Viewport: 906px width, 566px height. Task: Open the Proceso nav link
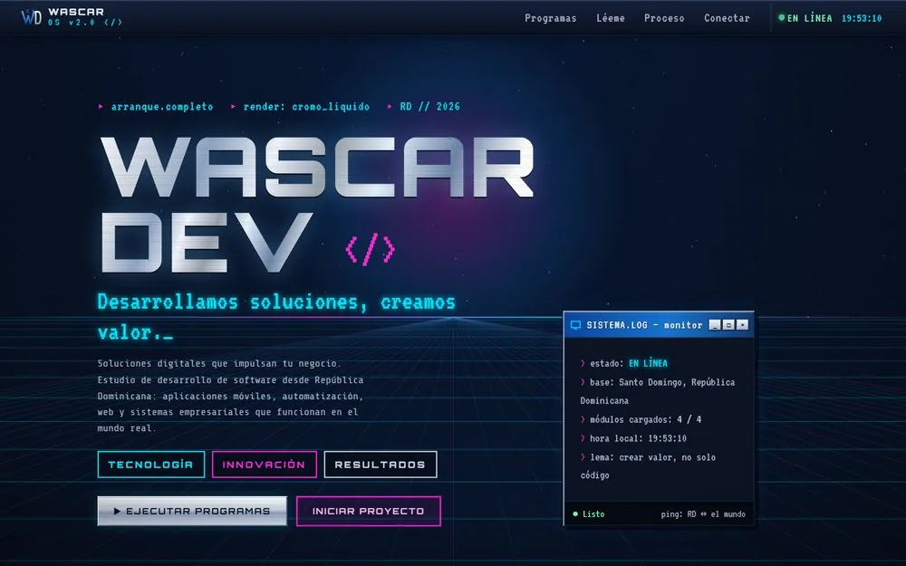[664, 18]
